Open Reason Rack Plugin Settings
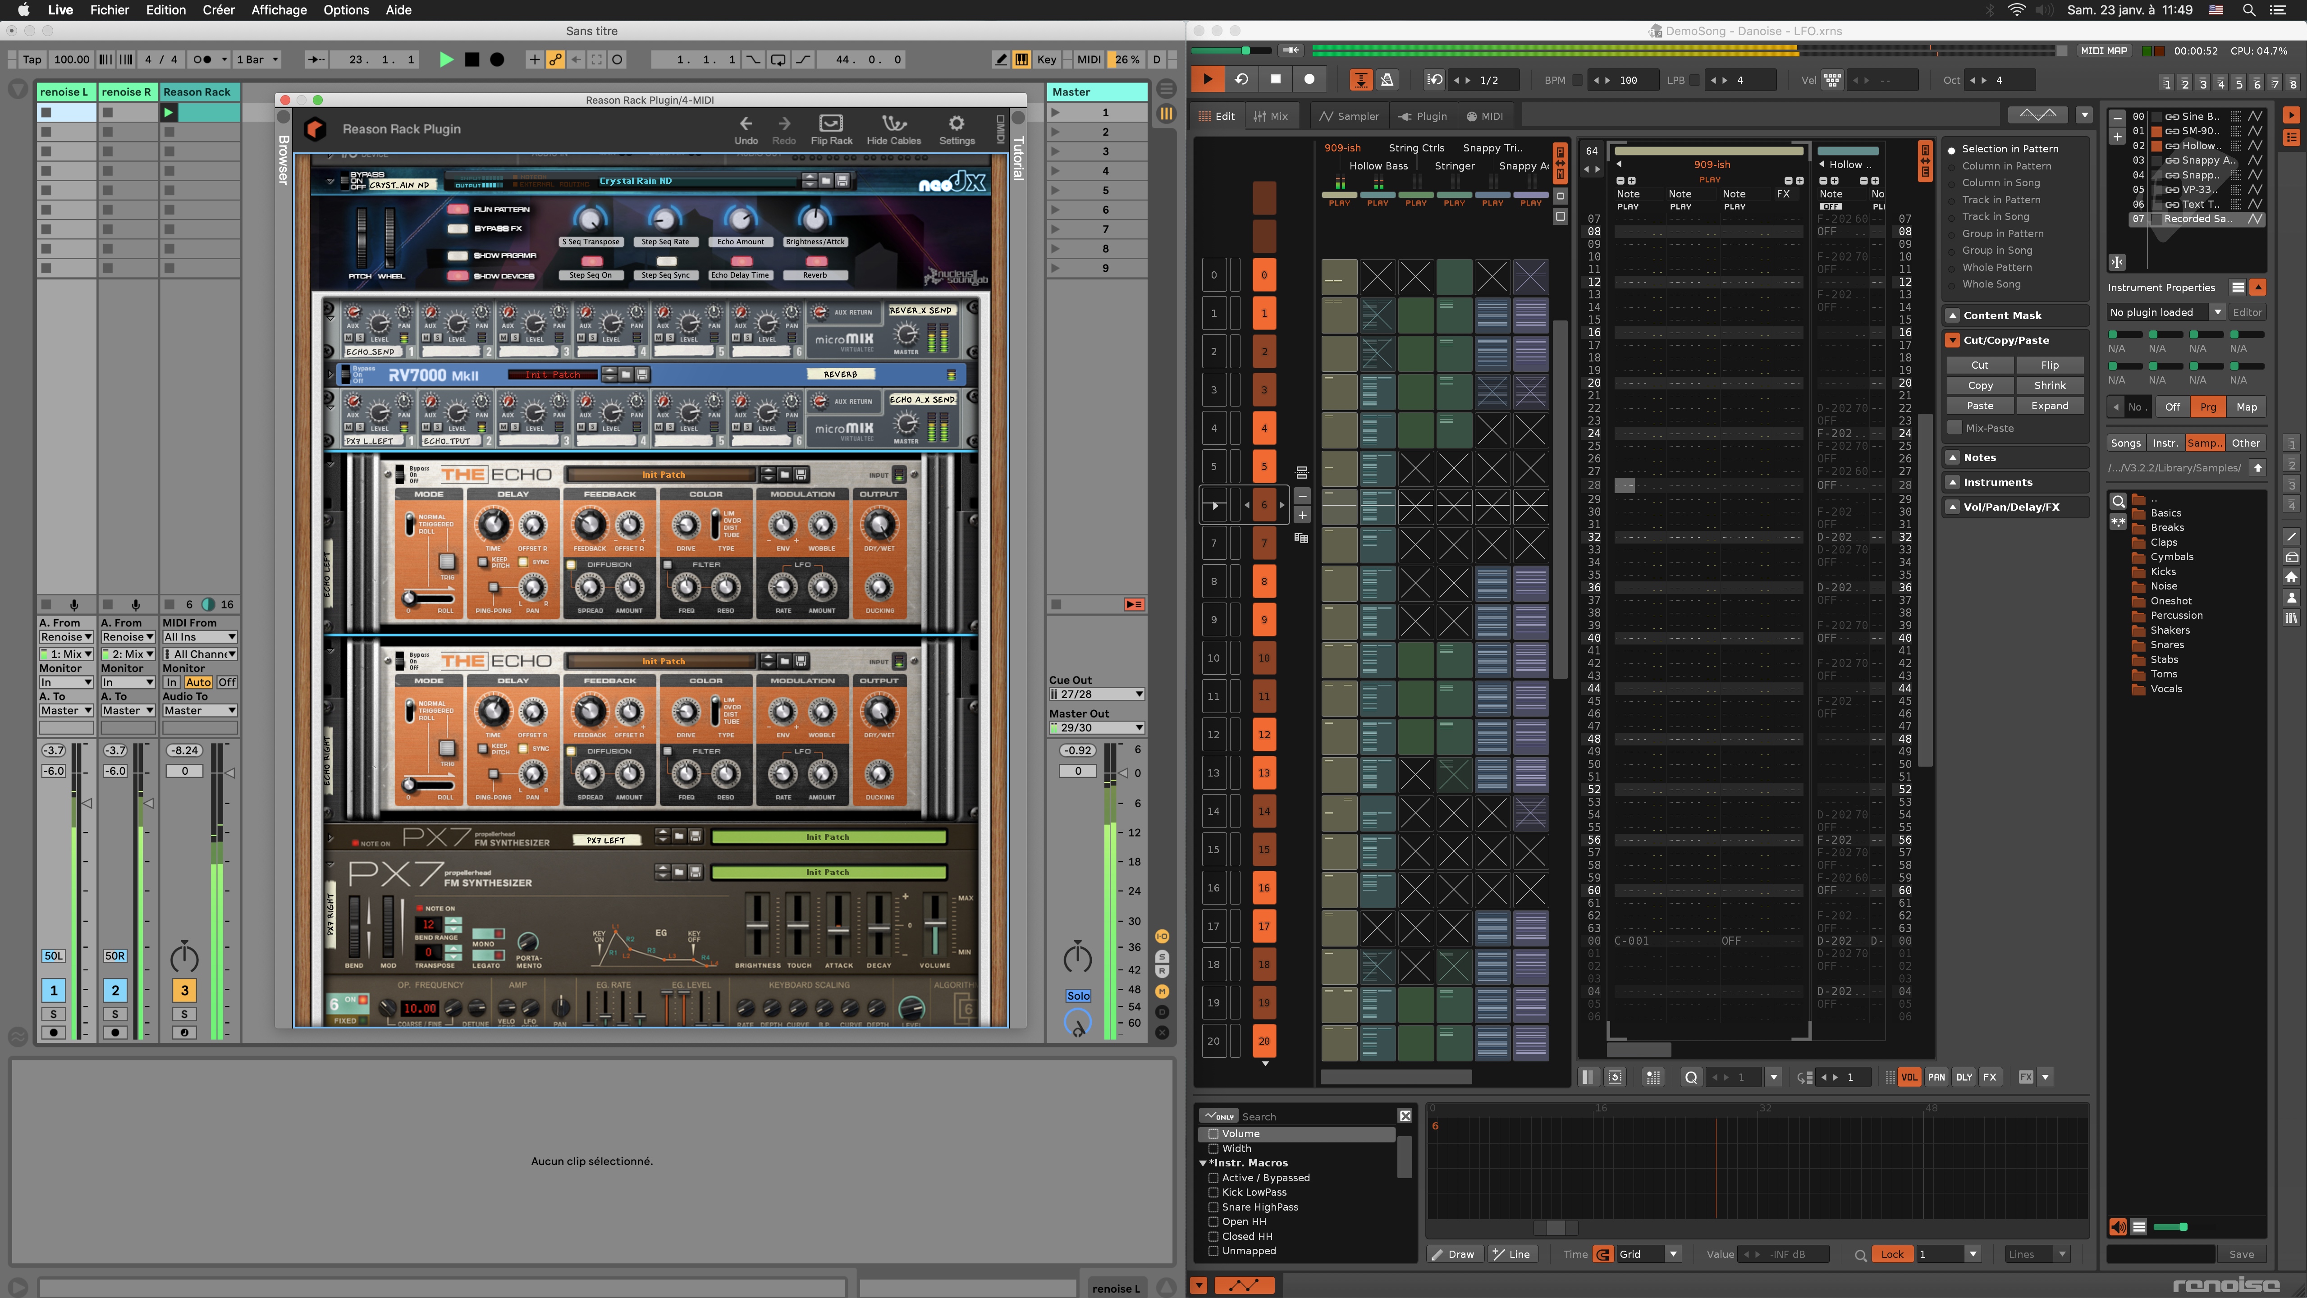Screen dimensions: 2307x1298 (957, 130)
